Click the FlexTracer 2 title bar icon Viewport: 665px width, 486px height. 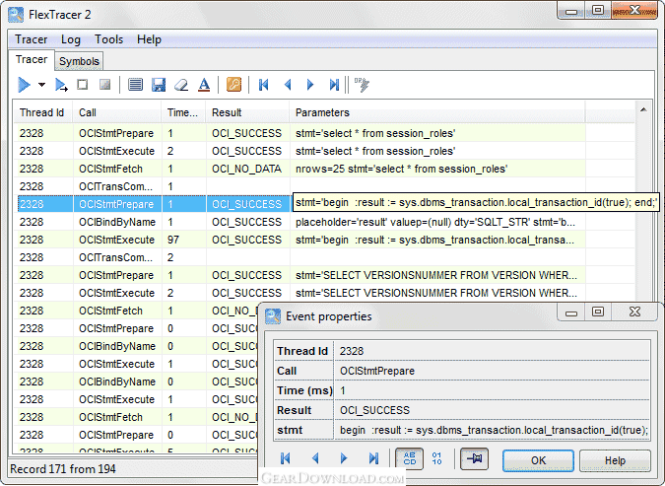16,15
